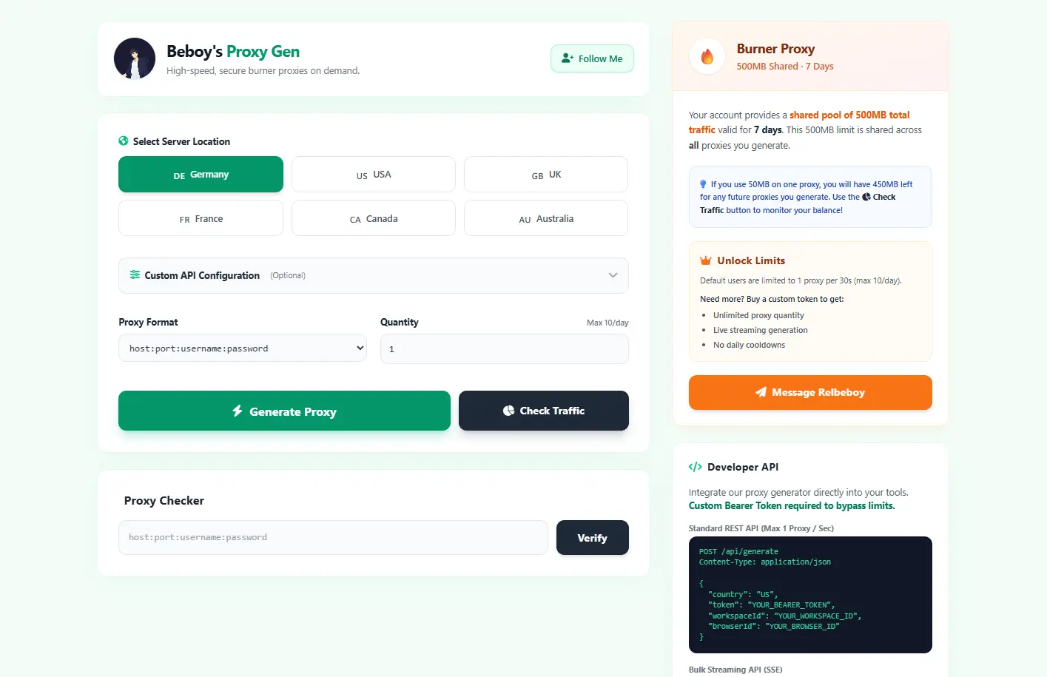The width and height of the screenshot is (1047, 677).
Task: Select Germany as server location
Action: point(201,175)
